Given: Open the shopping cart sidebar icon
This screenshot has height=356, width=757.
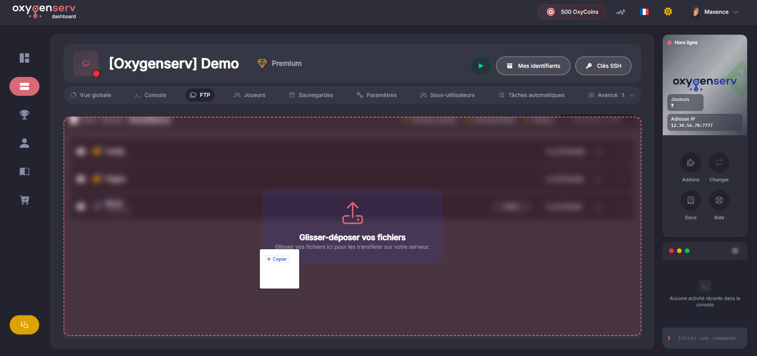Looking at the screenshot, I should coord(24,200).
